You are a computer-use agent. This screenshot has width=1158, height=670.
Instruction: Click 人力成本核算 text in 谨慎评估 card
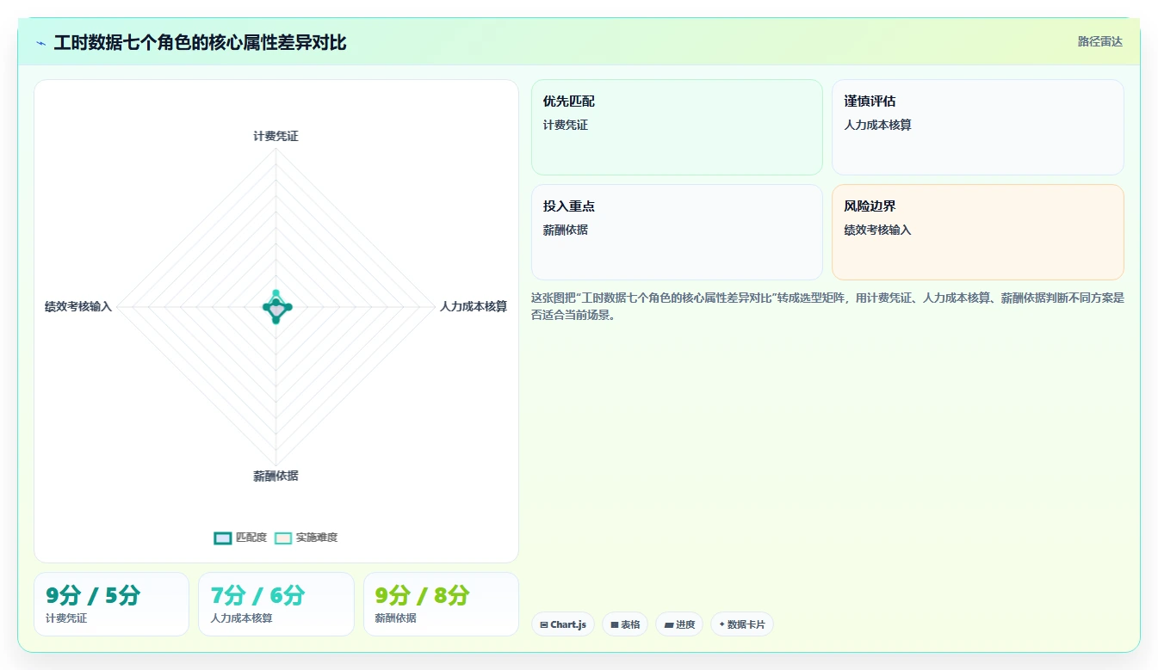coord(877,125)
